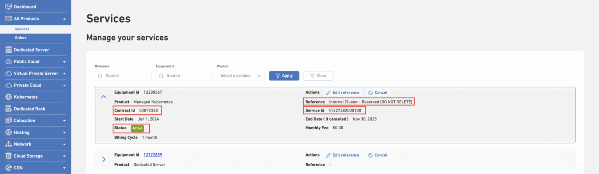Expand the Colocation submenu arrow

[64, 121]
